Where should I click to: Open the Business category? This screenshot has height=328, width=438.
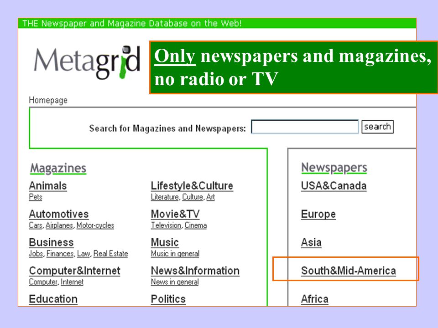(x=51, y=242)
